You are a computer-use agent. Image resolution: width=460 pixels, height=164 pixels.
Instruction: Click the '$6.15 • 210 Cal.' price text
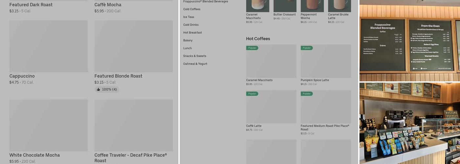(309, 84)
